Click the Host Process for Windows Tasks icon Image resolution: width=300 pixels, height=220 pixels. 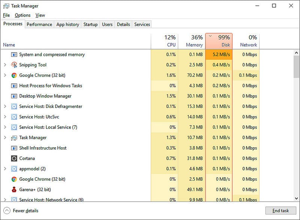click(14, 86)
